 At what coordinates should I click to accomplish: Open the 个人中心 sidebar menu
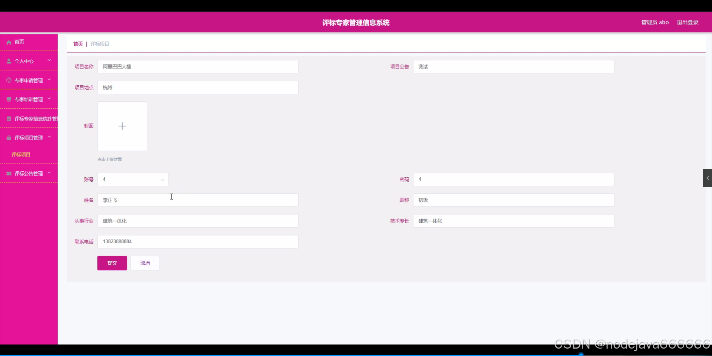29,61
